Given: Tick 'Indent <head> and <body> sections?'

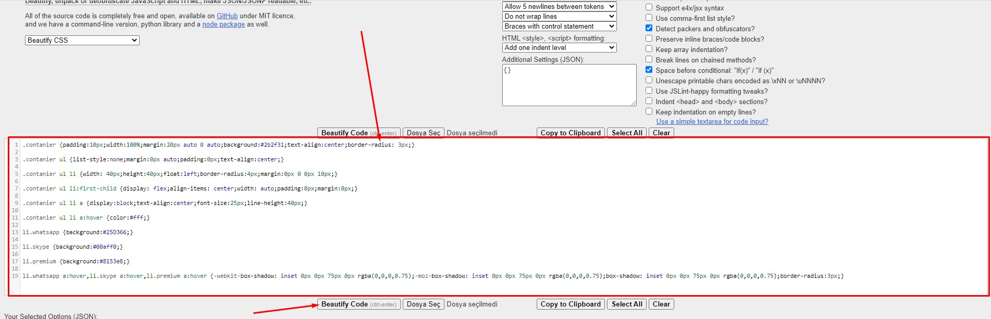Looking at the screenshot, I should point(649,101).
